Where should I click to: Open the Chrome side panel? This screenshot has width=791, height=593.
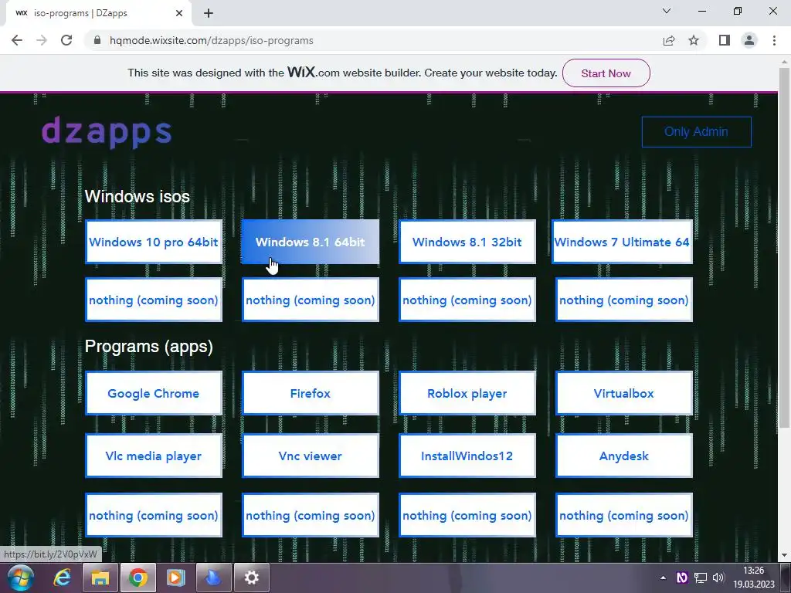[725, 40]
